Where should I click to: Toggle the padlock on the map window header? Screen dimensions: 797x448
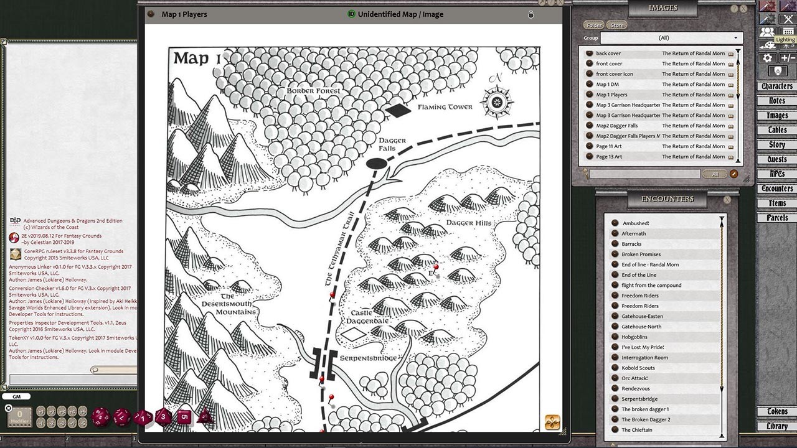point(531,14)
